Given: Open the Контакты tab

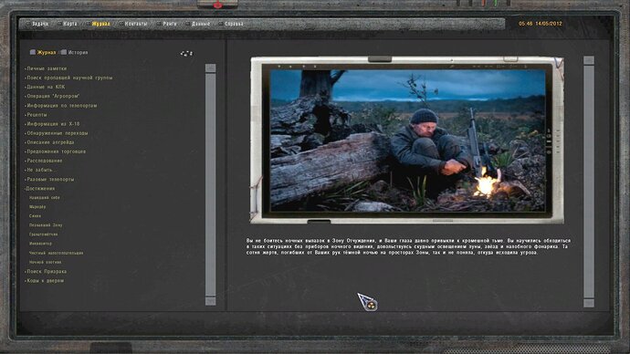Looking at the screenshot, I should (x=135, y=24).
